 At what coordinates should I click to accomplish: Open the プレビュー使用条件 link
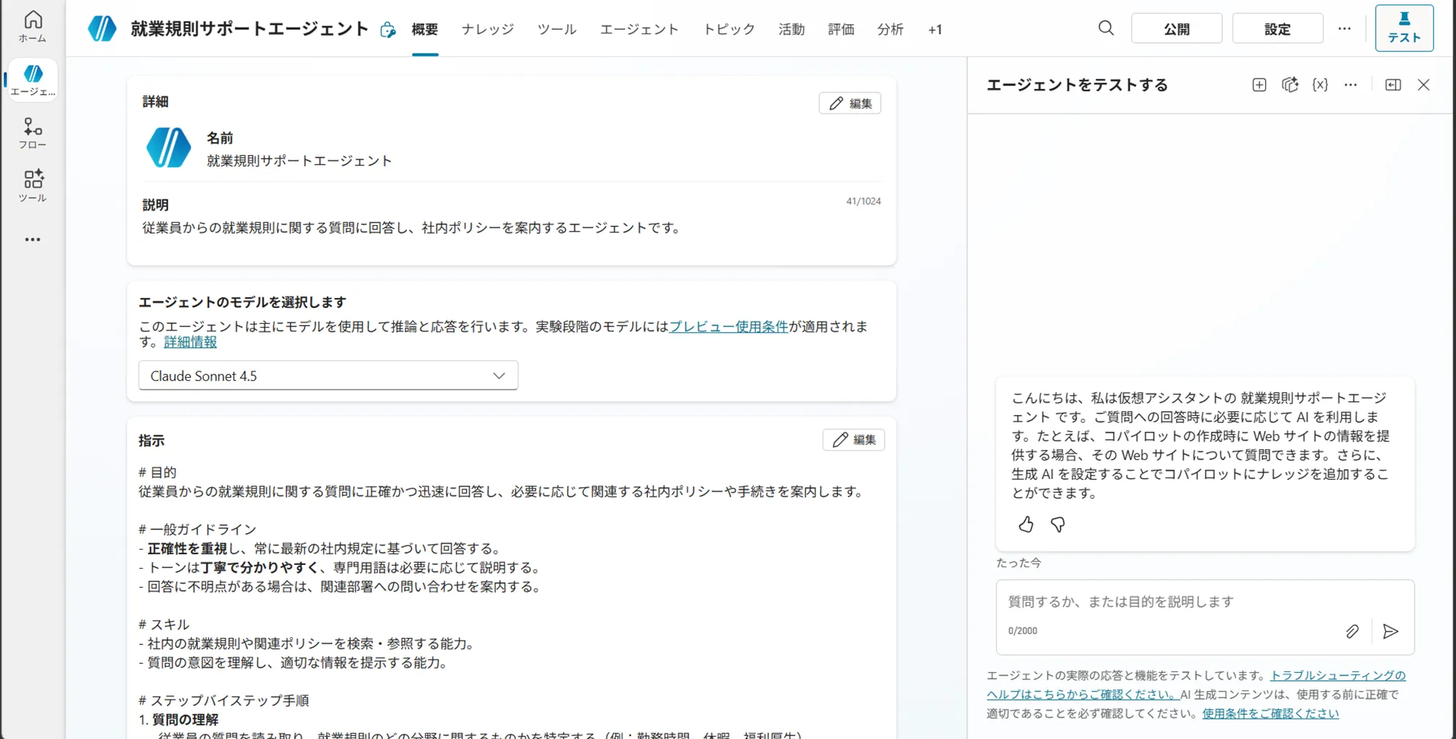[727, 327]
